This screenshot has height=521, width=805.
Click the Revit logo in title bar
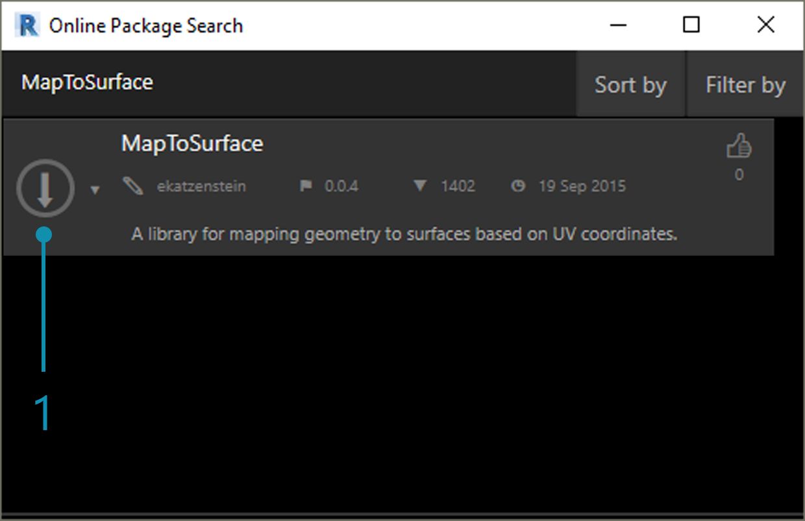coord(28,26)
